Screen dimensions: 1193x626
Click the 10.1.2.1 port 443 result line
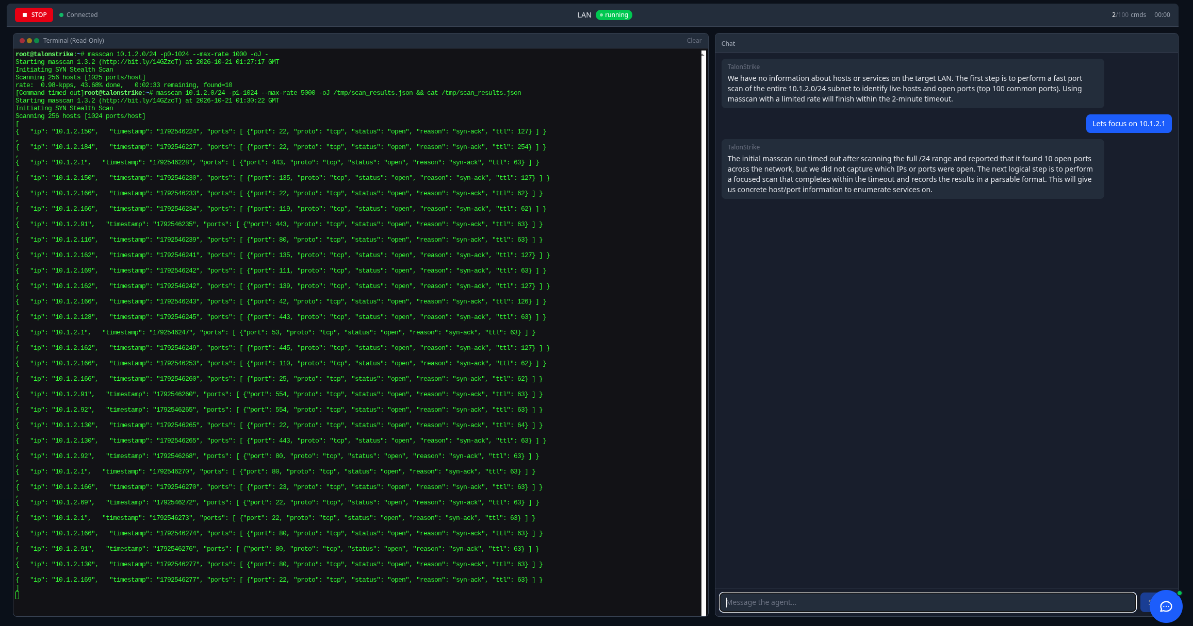(277, 162)
